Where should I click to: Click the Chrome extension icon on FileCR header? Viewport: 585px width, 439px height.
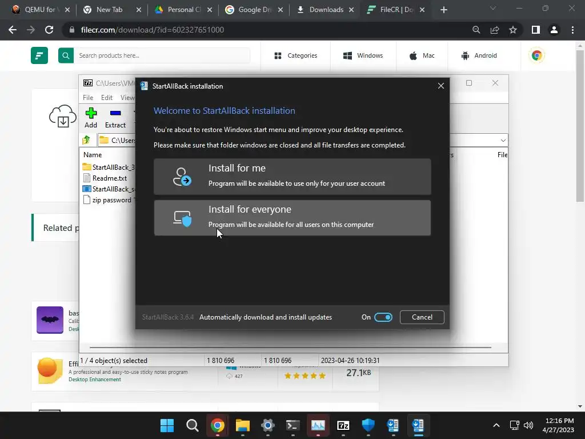536,55
